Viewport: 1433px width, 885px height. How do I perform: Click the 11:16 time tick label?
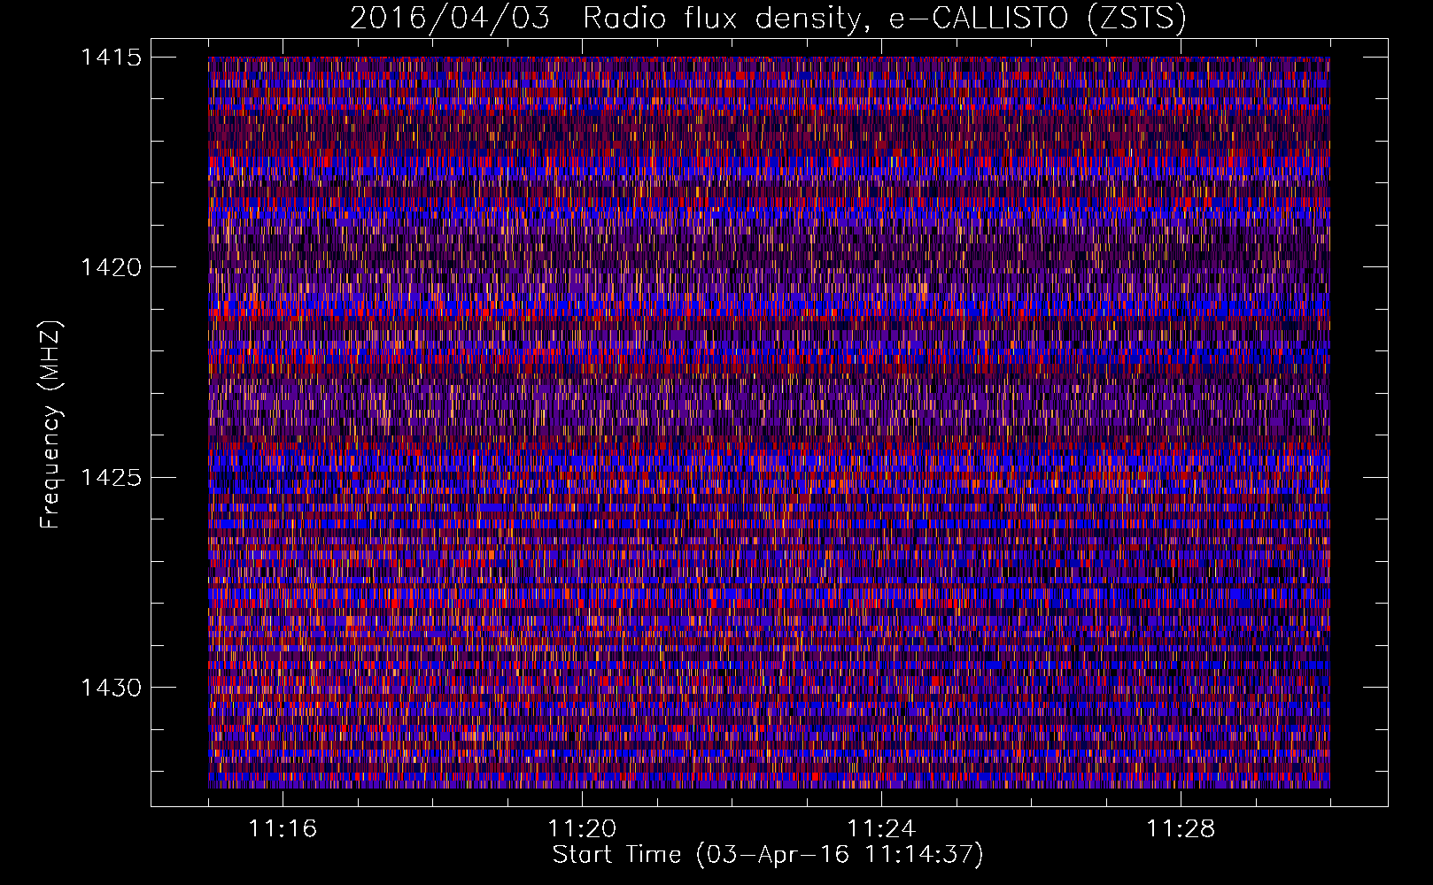283,828
